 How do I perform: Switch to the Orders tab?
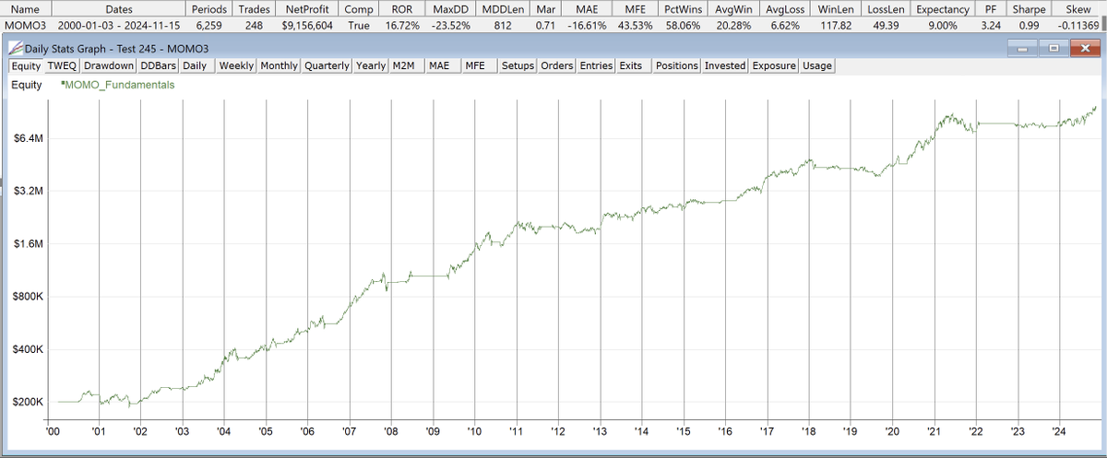click(x=557, y=65)
